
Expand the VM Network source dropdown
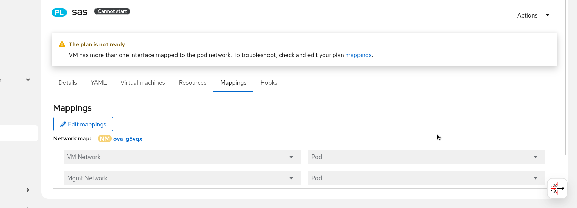(x=182, y=157)
